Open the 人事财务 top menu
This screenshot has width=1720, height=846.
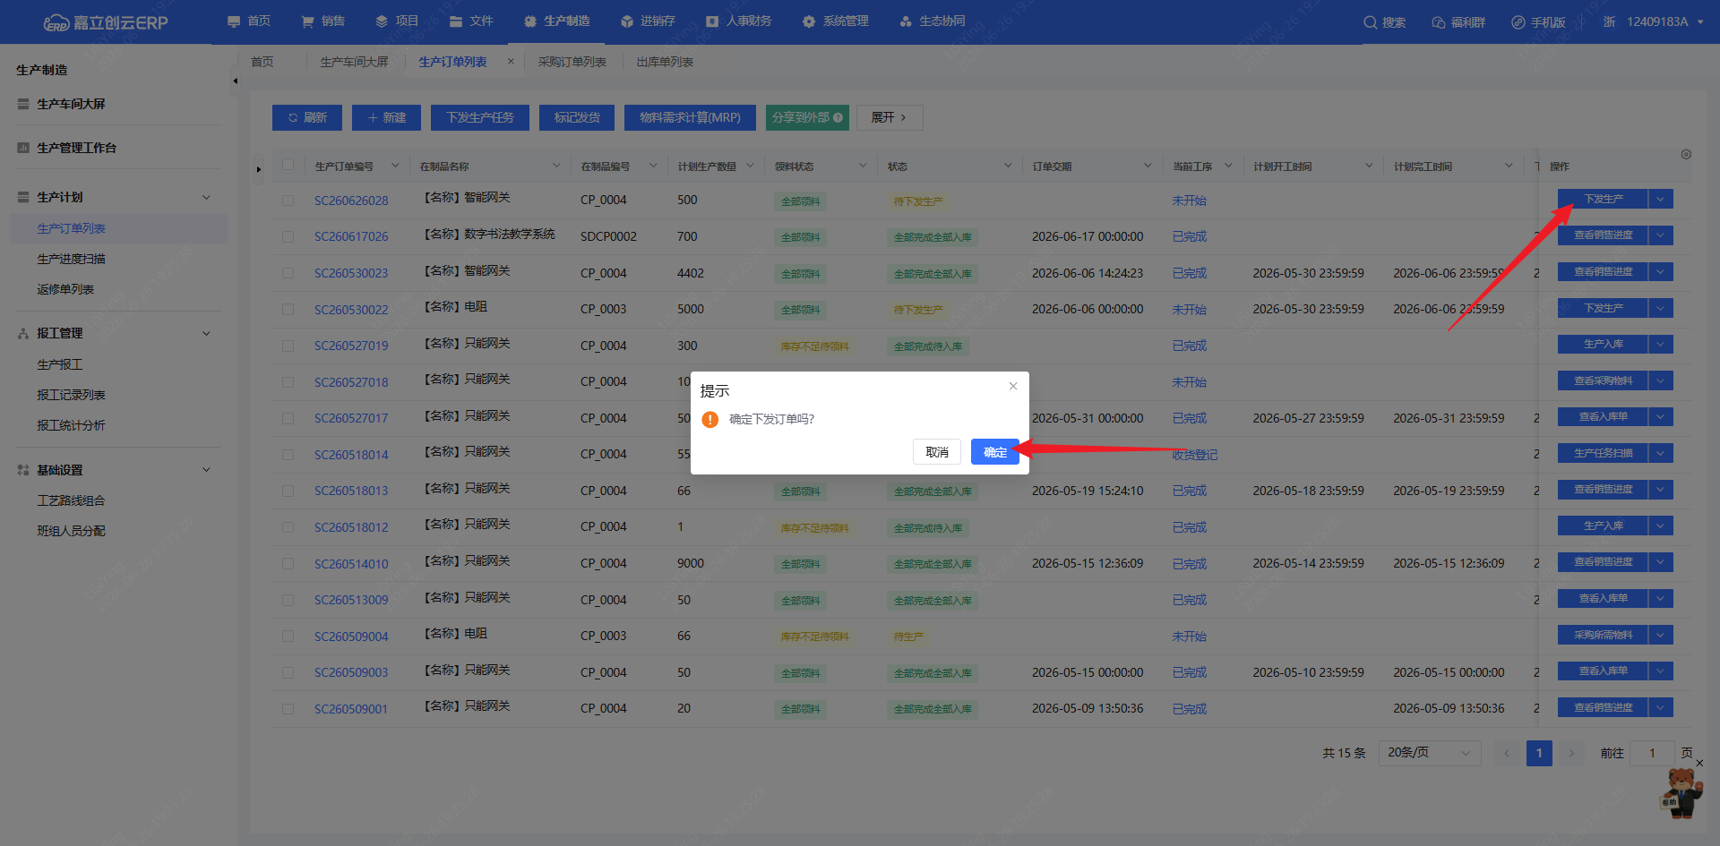(738, 21)
